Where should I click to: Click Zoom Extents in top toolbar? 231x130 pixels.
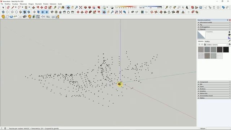click(80, 8)
